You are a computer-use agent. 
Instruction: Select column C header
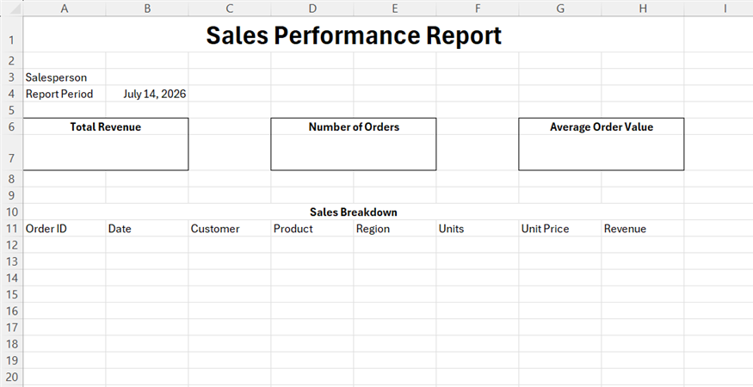coord(230,8)
